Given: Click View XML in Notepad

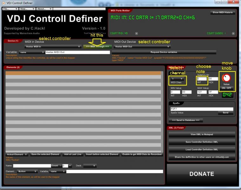Looking at the screenshot, I should [202, 134].
